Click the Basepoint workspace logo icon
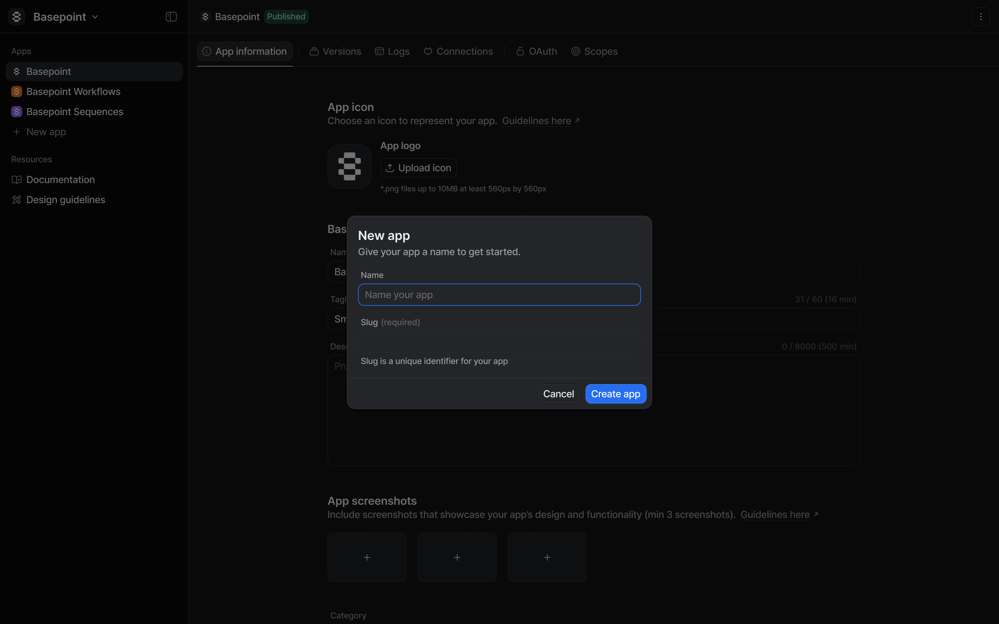The image size is (999, 624). [x=17, y=17]
